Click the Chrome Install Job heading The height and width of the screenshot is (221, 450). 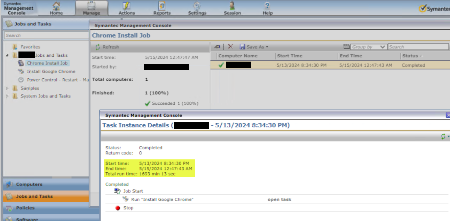[x=121, y=35]
